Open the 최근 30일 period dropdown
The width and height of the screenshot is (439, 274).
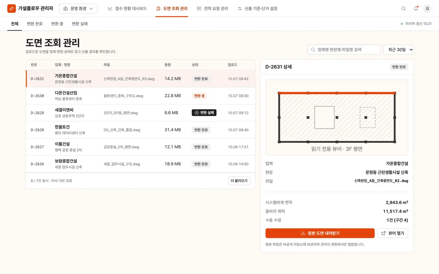398,50
